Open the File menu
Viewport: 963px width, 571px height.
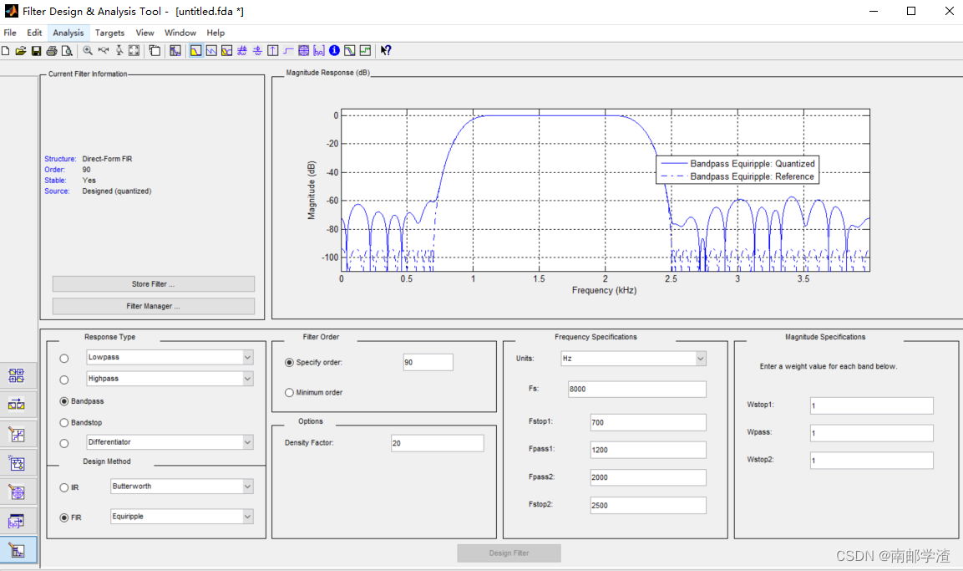click(x=10, y=33)
